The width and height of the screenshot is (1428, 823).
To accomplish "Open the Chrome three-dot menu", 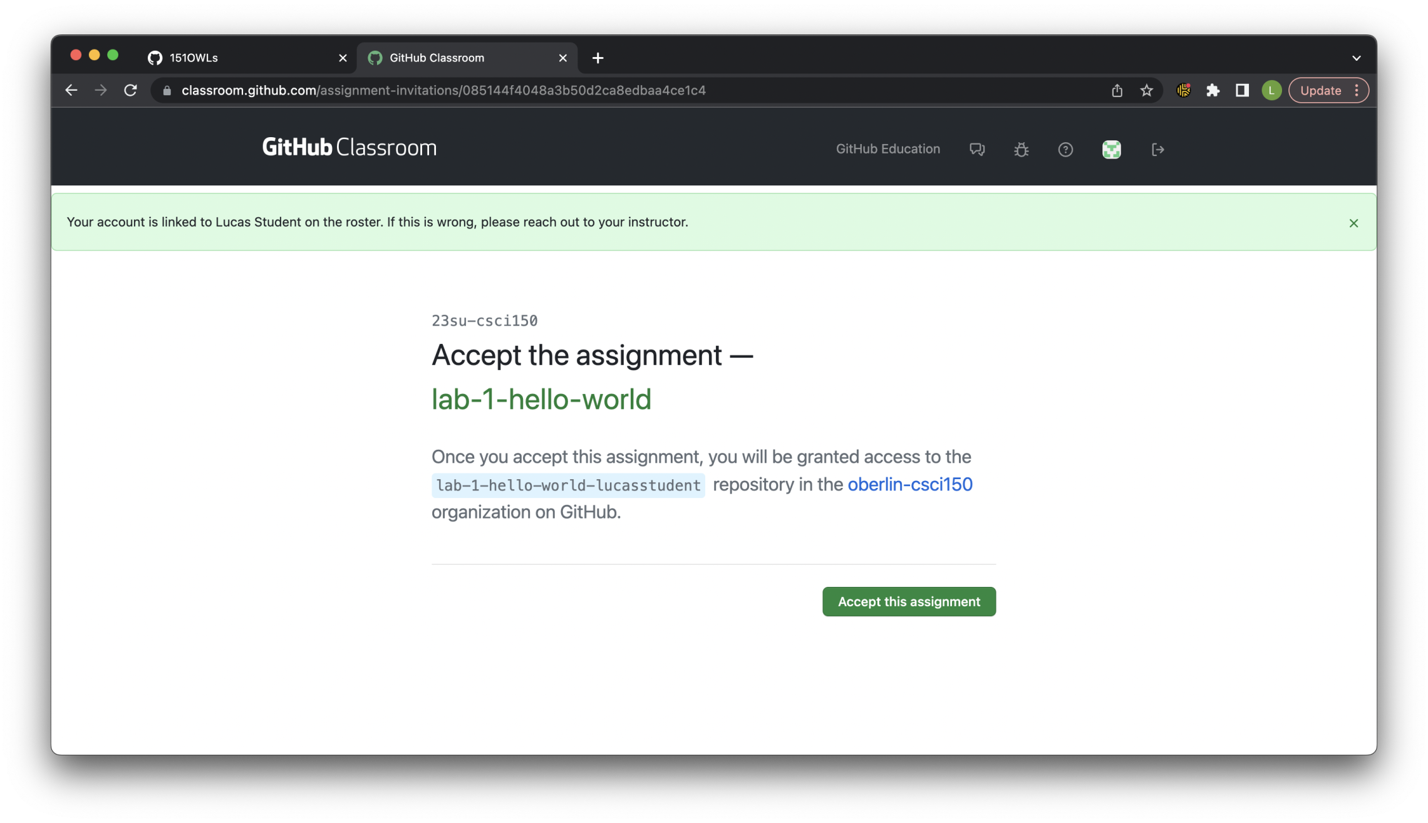I will [x=1357, y=90].
